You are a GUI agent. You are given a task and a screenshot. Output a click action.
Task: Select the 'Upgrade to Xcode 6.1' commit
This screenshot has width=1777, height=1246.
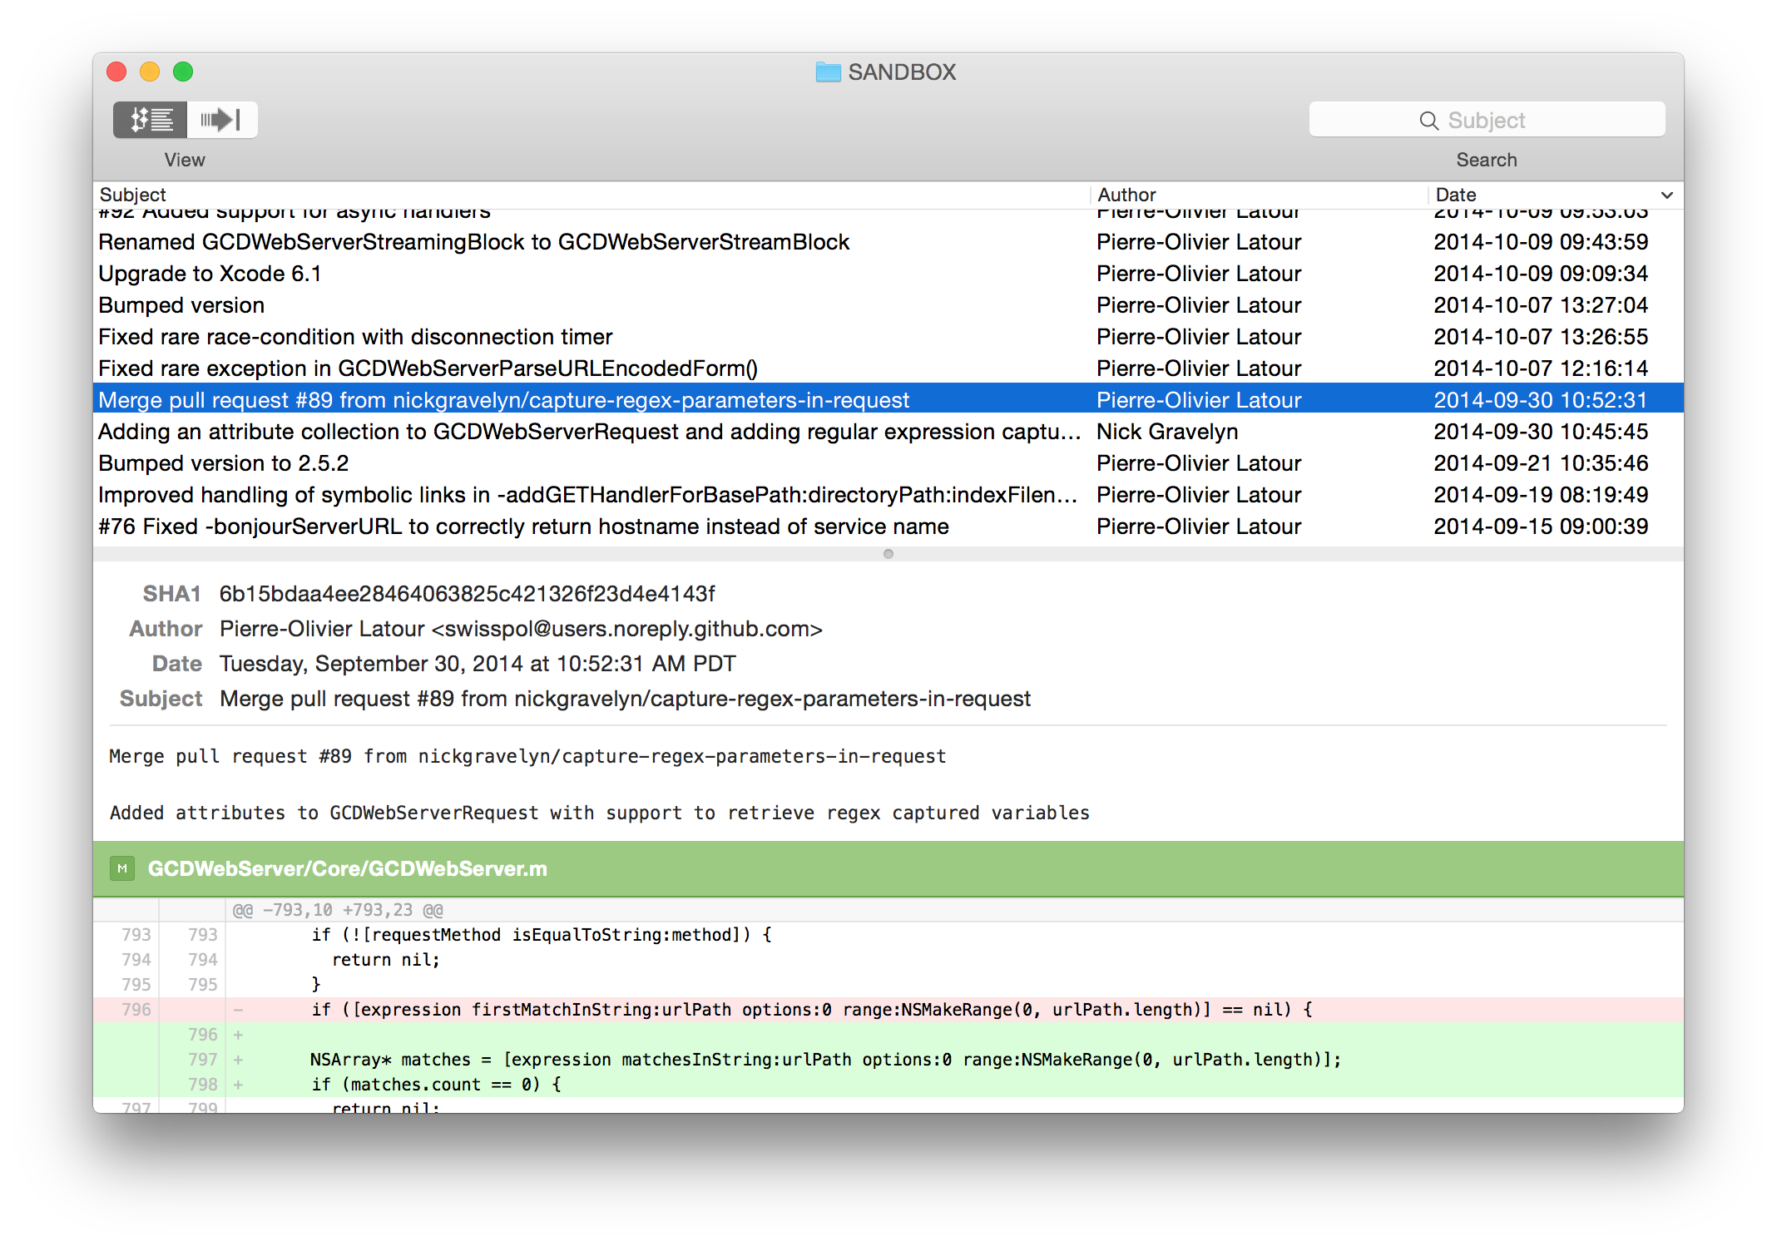tap(210, 274)
